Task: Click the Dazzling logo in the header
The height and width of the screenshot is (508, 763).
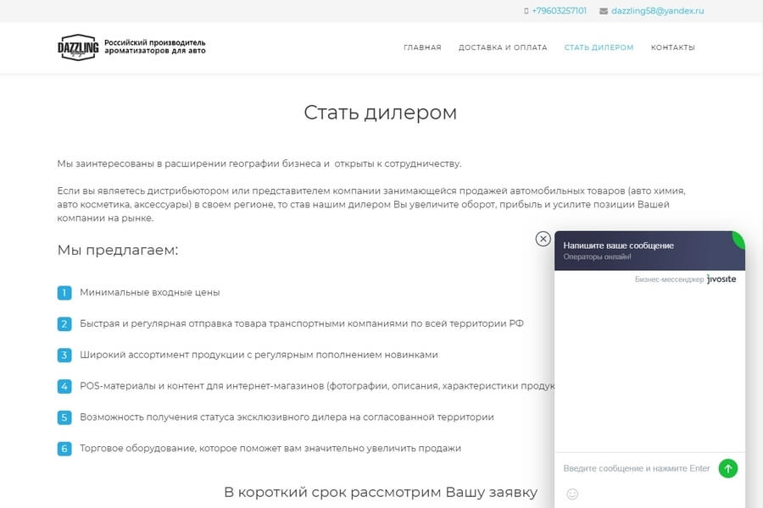Action: [x=78, y=47]
